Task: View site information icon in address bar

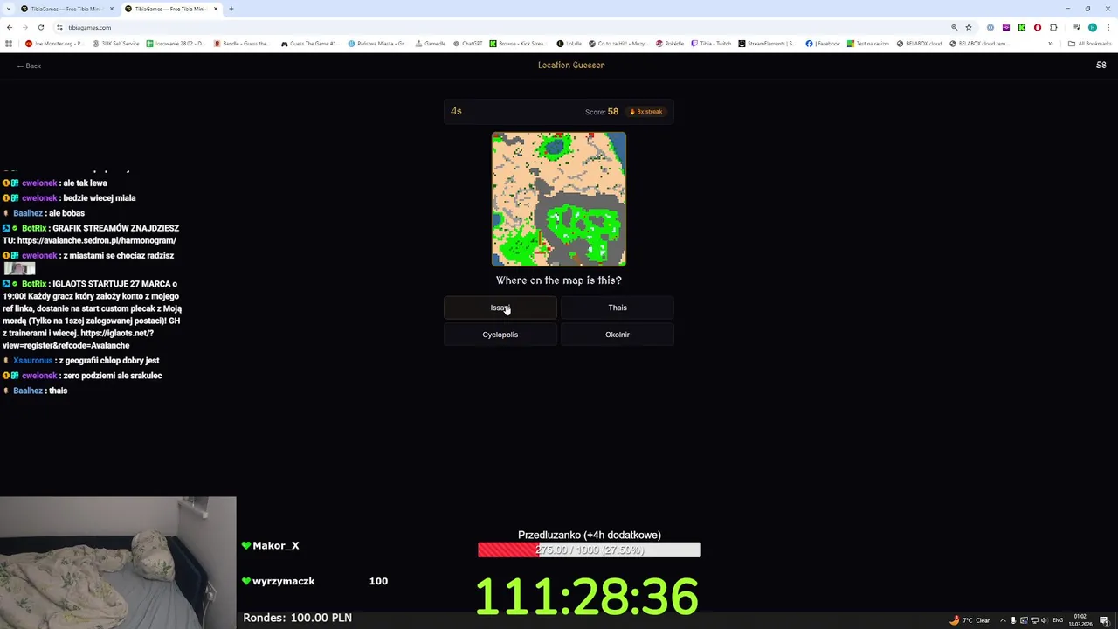Action: pos(59,27)
